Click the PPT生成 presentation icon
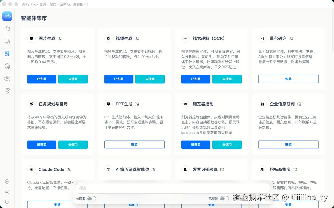The height and width of the screenshot is (208, 334). [108, 104]
